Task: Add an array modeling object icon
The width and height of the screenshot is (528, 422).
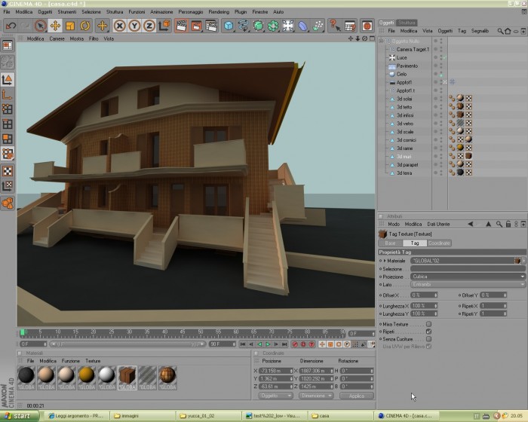Action: pyautogui.click(x=273, y=26)
